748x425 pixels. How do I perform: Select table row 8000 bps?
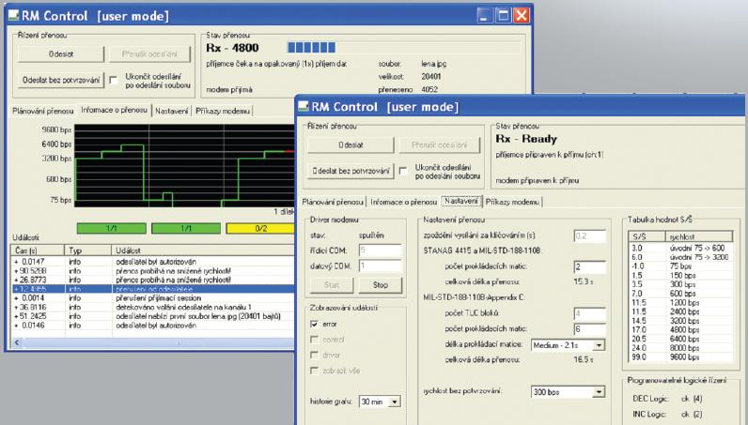pyautogui.click(x=681, y=348)
